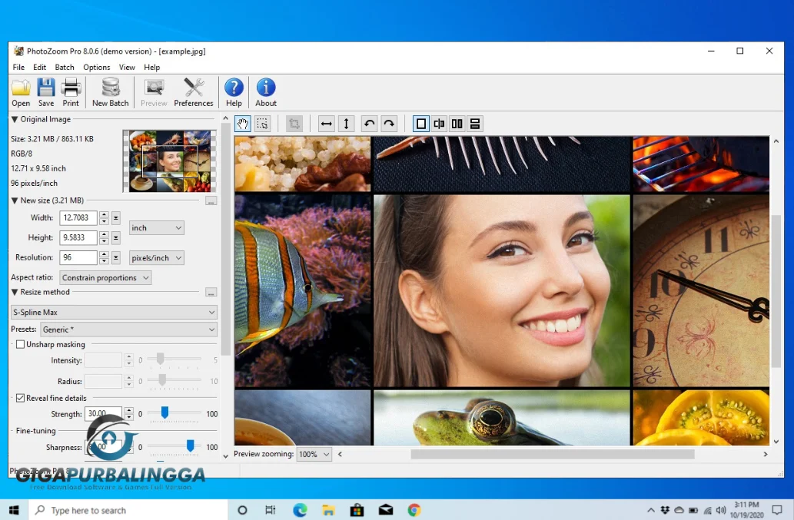The image size is (794, 520).
Task: Flip image horizontally
Action: point(327,124)
